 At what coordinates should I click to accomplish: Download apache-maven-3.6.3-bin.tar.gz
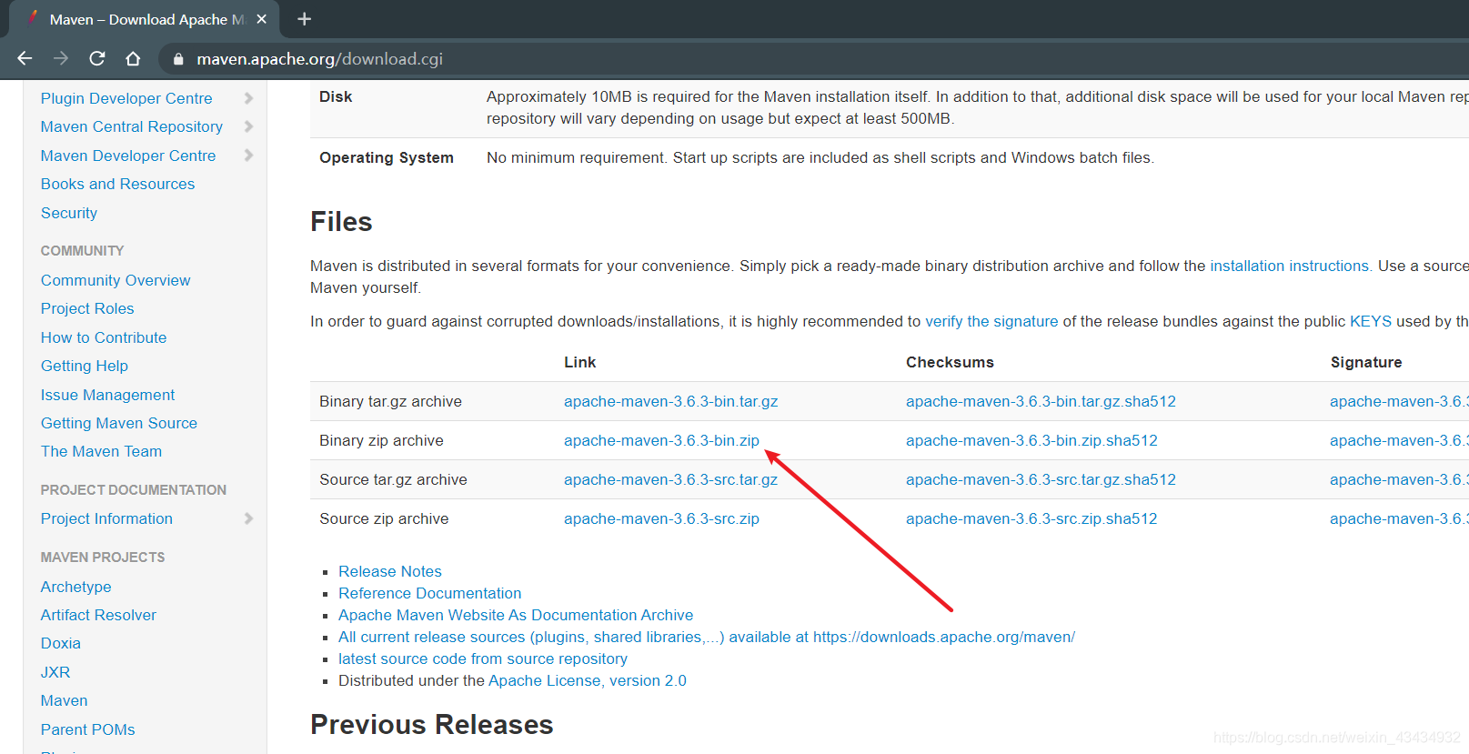(671, 401)
